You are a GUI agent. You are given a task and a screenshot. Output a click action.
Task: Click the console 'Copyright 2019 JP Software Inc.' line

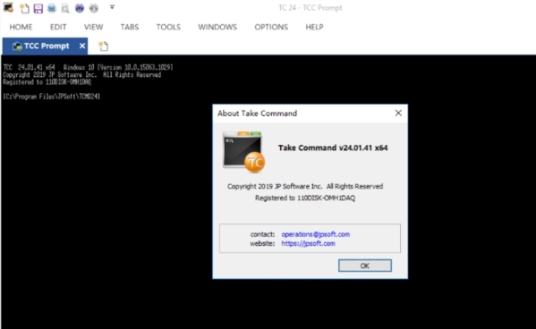81,75
